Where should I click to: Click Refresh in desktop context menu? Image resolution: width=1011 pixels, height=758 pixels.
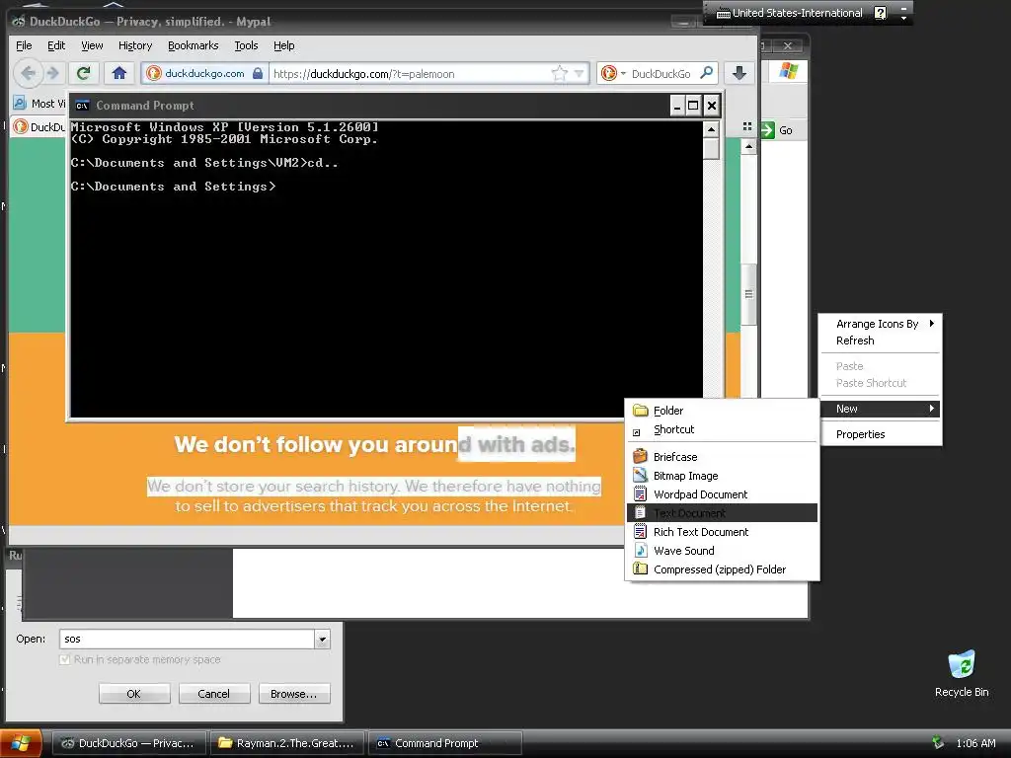(880, 341)
